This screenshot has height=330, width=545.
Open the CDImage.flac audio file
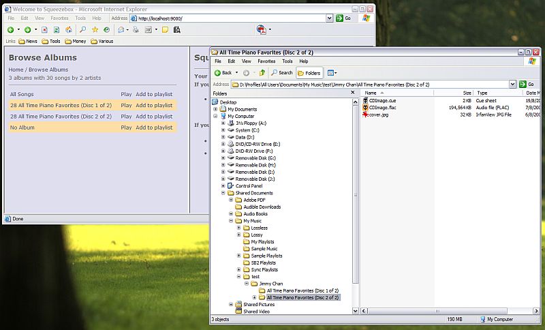(x=382, y=108)
